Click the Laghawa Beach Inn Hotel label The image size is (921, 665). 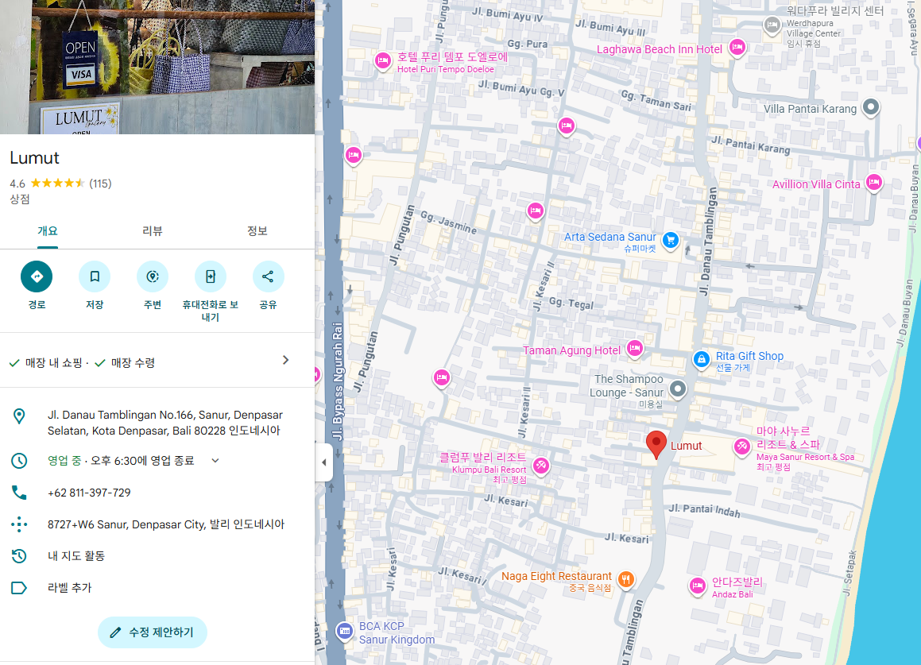pos(660,49)
